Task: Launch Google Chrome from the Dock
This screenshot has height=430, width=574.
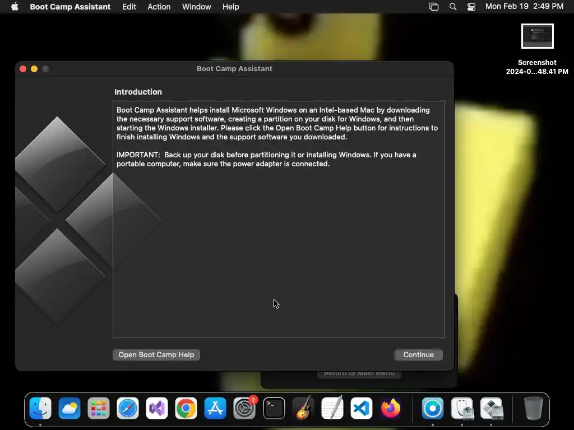Action: click(x=186, y=408)
